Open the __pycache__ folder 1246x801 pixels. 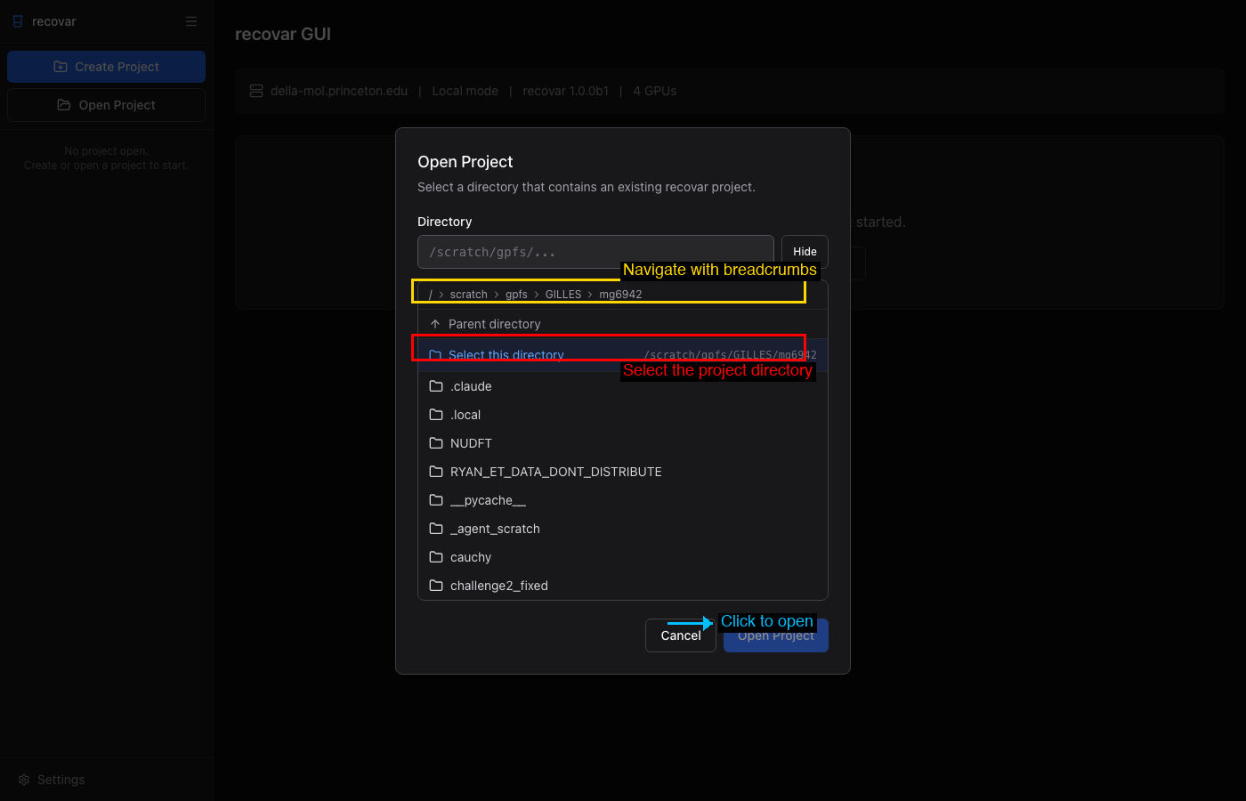pyautogui.click(x=623, y=500)
